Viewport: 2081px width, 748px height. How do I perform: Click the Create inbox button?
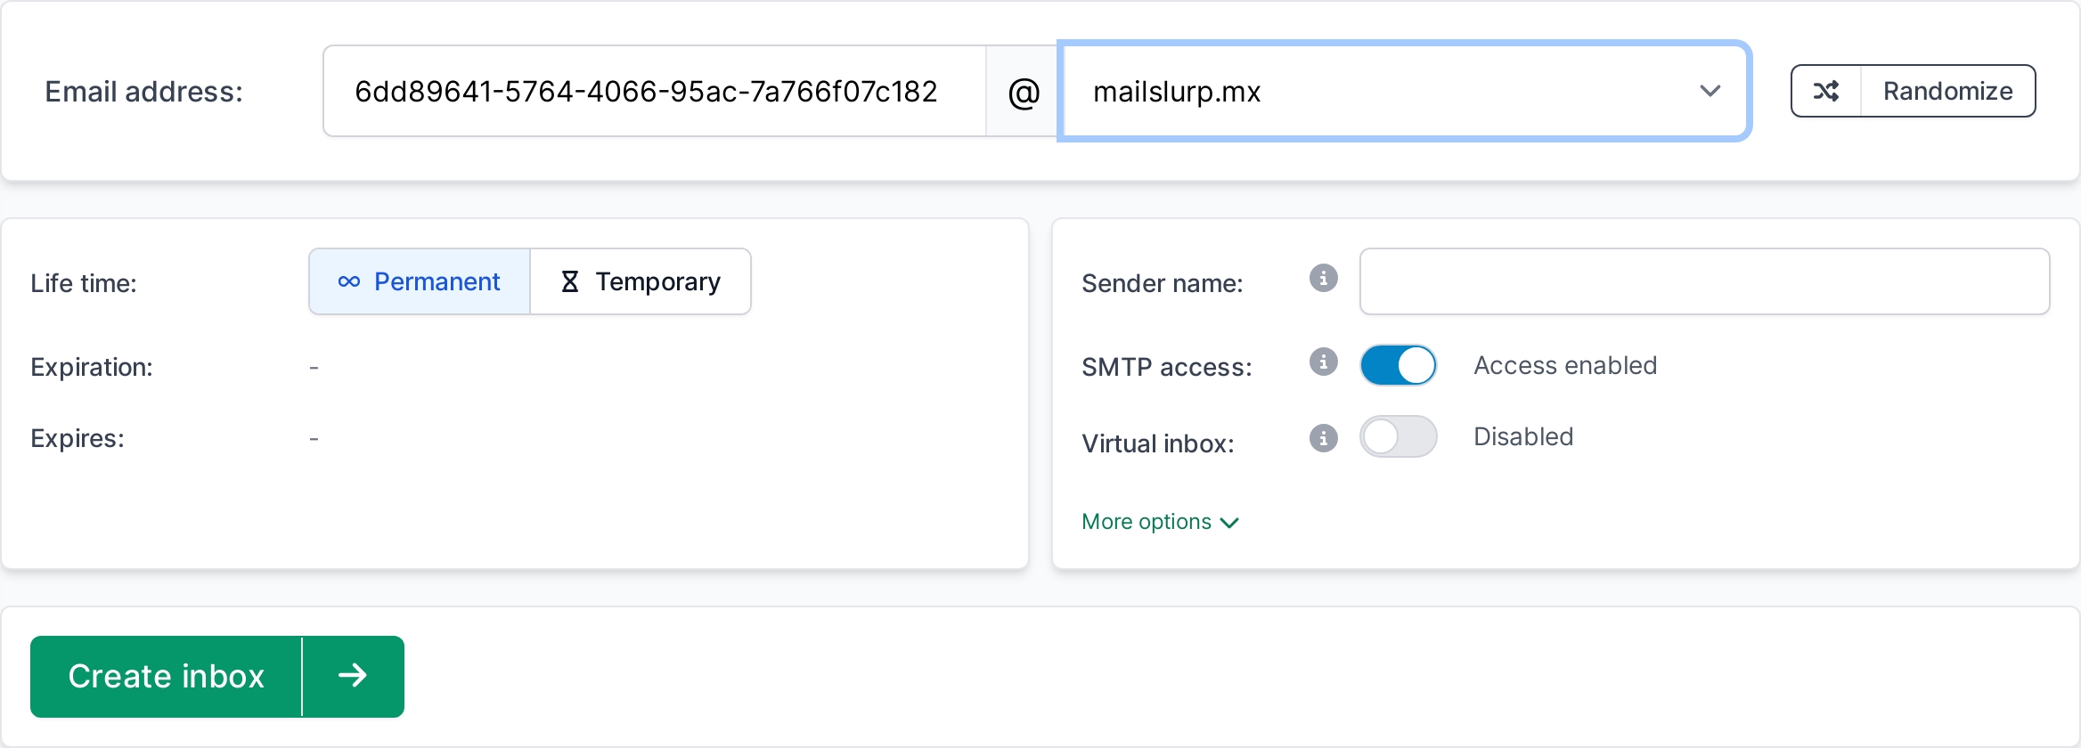[x=167, y=677]
